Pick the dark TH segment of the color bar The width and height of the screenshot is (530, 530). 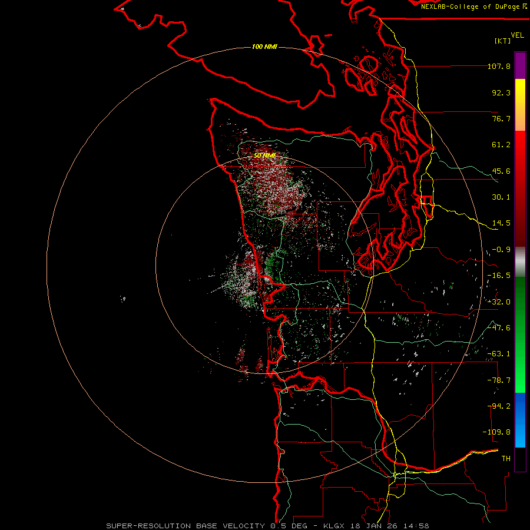520,459
